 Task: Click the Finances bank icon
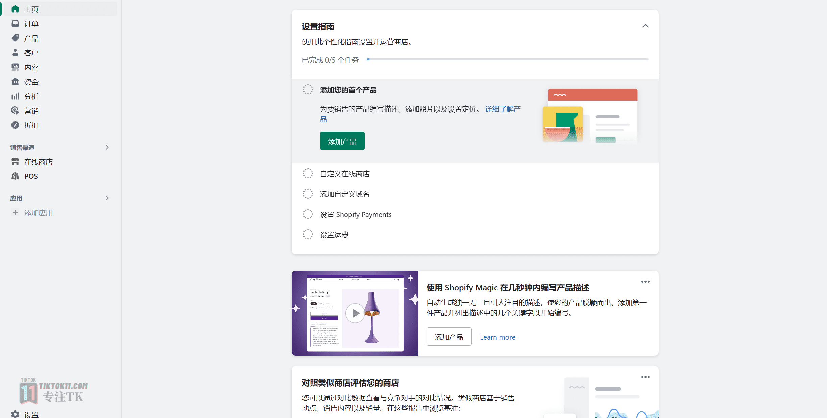(x=15, y=81)
